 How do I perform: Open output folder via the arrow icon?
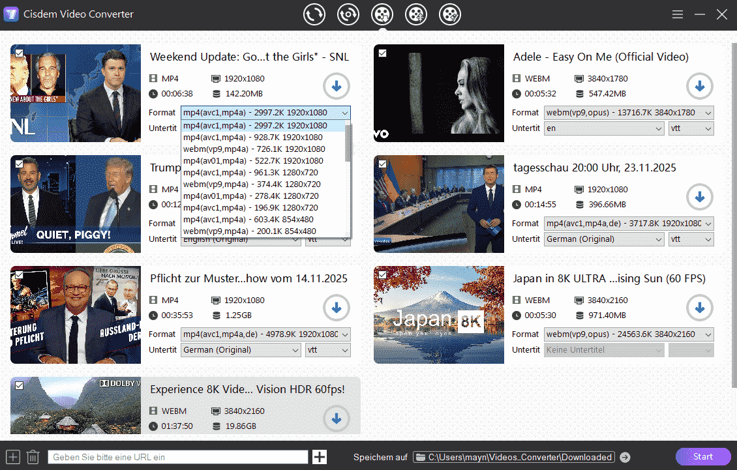click(x=625, y=457)
